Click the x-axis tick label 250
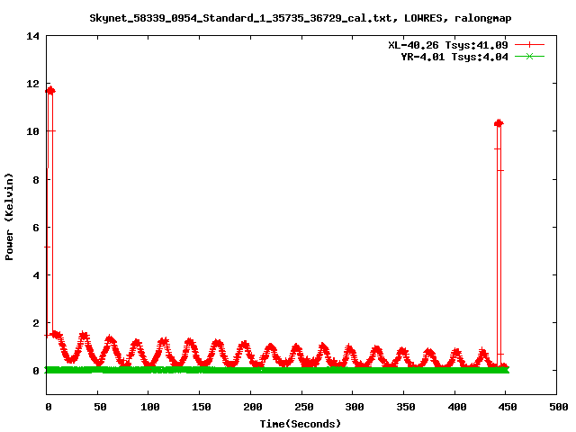This screenshot has height=432, width=576. pos(303,407)
